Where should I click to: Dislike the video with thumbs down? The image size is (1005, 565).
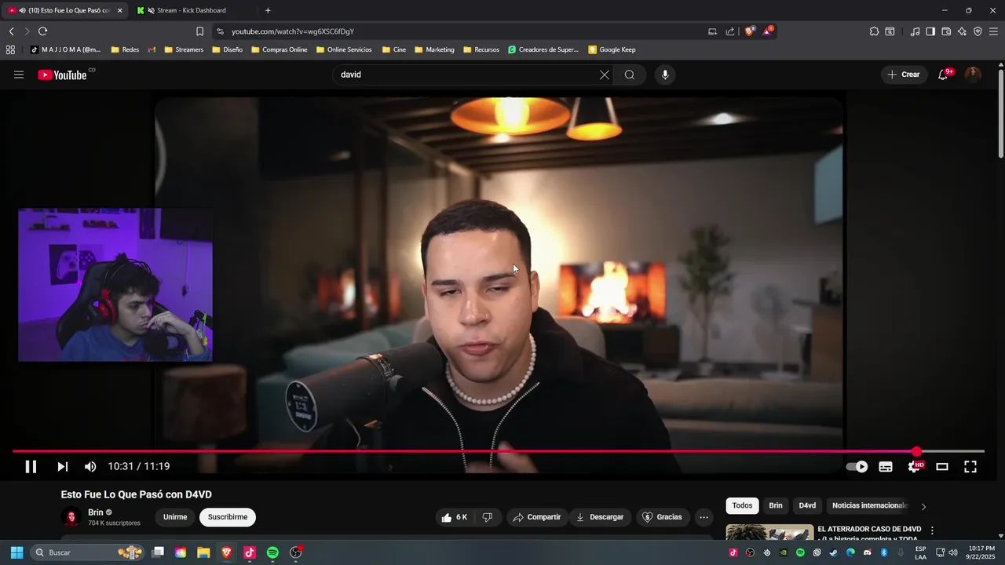[488, 517]
